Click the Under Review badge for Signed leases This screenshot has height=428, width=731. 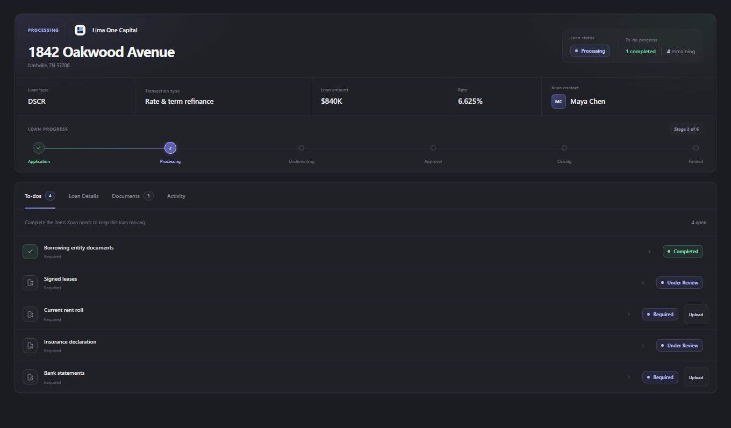679,283
